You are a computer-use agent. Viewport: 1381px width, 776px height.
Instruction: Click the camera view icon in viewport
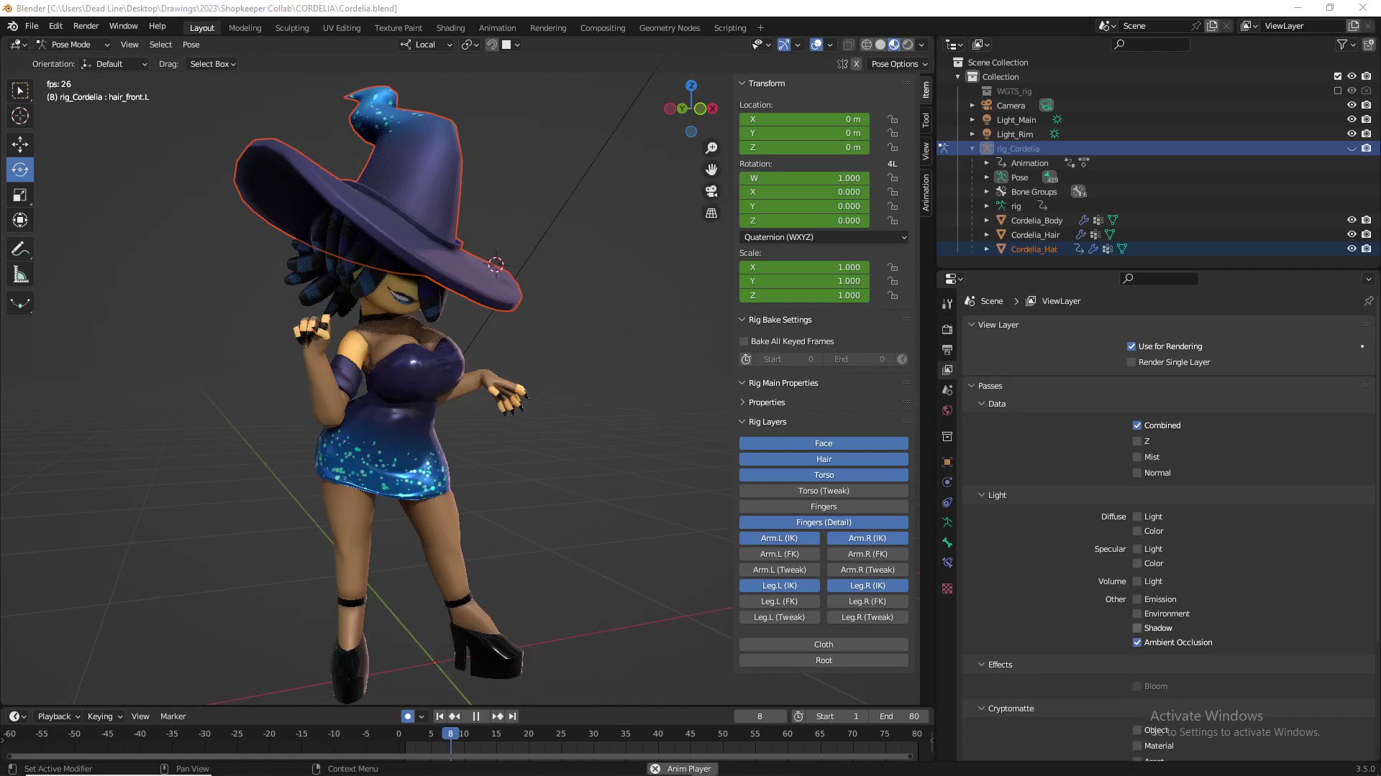711,191
